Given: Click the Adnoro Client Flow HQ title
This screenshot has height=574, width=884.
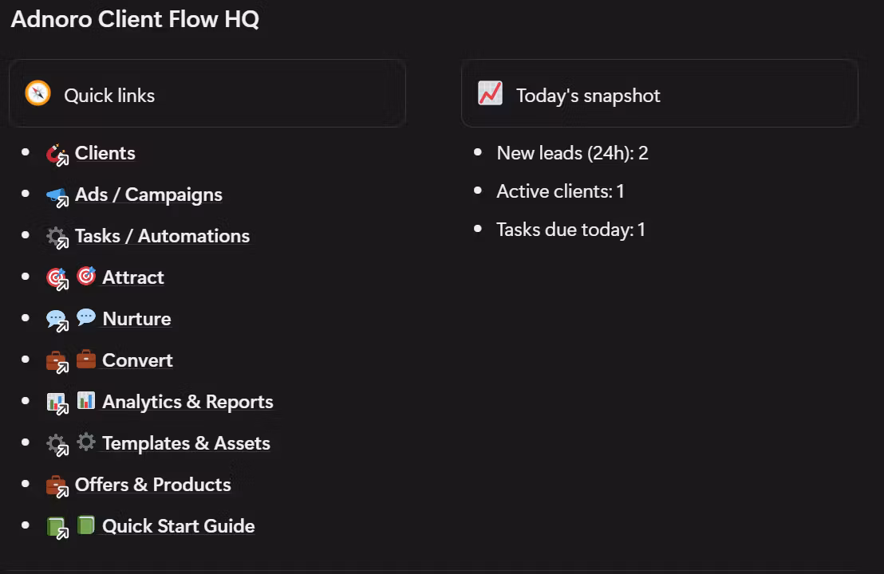Looking at the screenshot, I should tap(135, 19).
